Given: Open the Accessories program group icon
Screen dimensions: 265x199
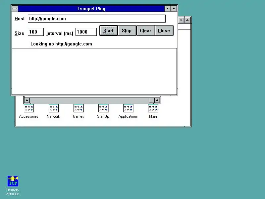Looking at the screenshot, I should click(x=29, y=108).
